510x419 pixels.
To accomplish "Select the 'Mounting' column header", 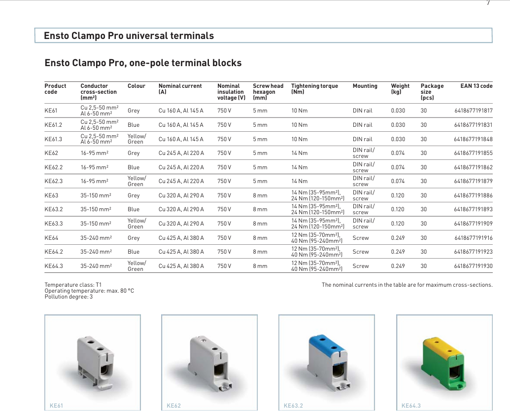I will [x=365, y=86].
